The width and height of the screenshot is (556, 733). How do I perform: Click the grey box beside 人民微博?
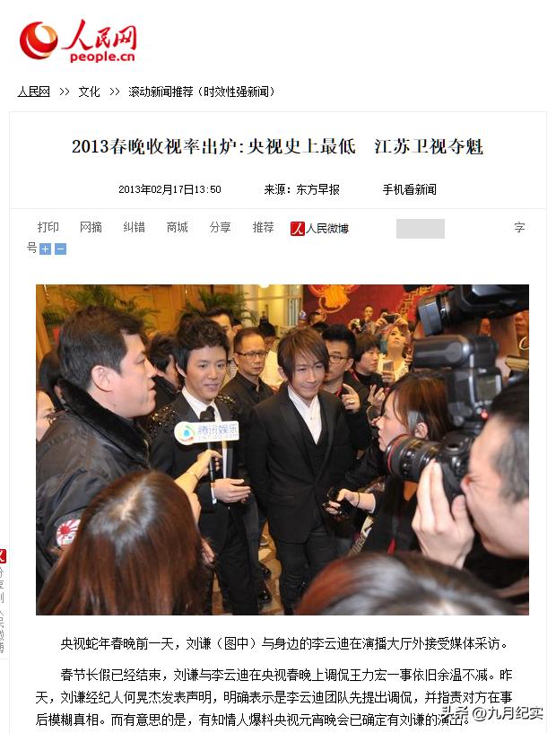click(421, 229)
